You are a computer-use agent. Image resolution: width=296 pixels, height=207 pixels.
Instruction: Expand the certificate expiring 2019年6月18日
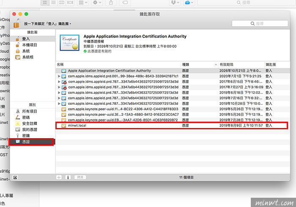59,93
